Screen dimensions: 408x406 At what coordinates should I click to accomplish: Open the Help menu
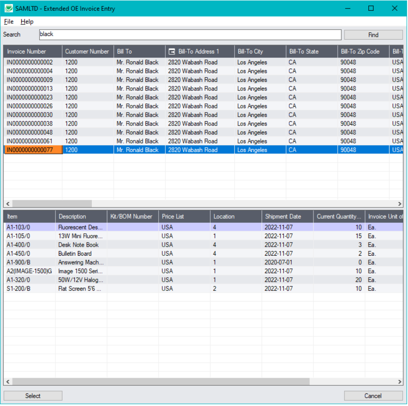coord(27,22)
